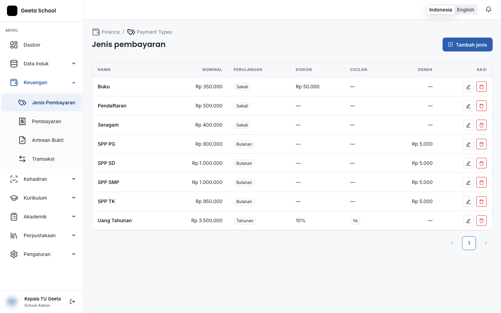Screen dimensions: 501x313
Task: Delete the Seragam payment type
Action: click(x=482, y=125)
